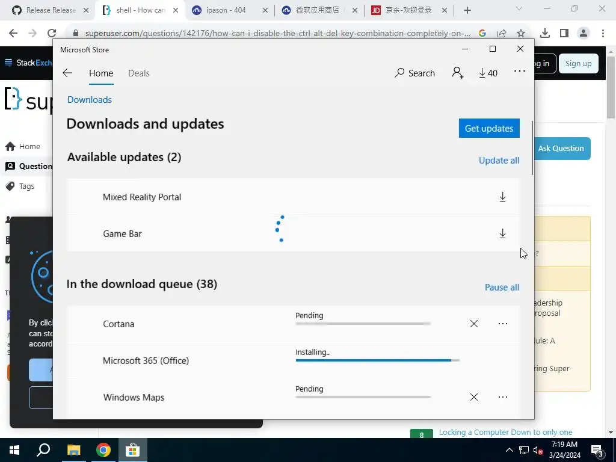The image size is (616, 462).
Task: Click the superuser.com address bar
Action: tap(277, 33)
